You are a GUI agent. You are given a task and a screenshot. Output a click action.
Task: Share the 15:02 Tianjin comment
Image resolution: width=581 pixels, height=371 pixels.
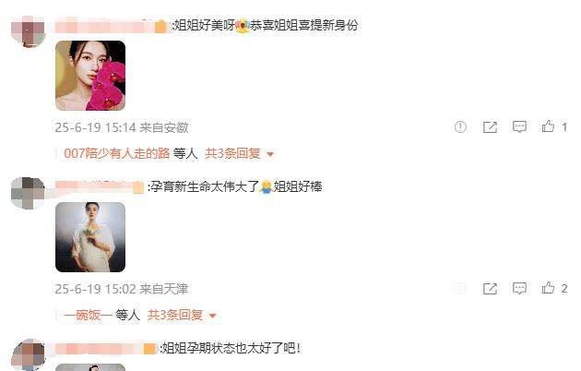(x=490, y=288)
